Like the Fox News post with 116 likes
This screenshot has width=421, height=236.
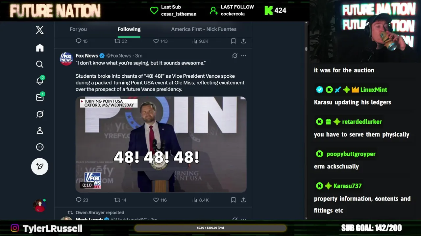coord(160,200)
